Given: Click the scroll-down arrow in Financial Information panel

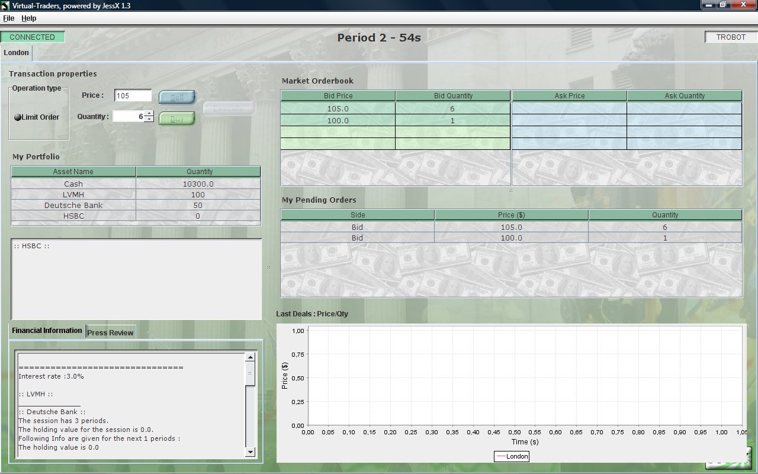Looking at the screenshot, I should [250, 453].
